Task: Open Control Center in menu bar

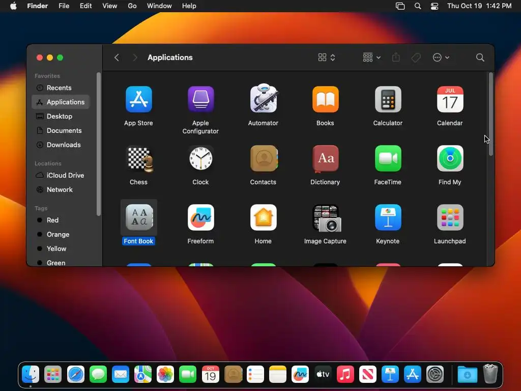Action: pos(435,6)
